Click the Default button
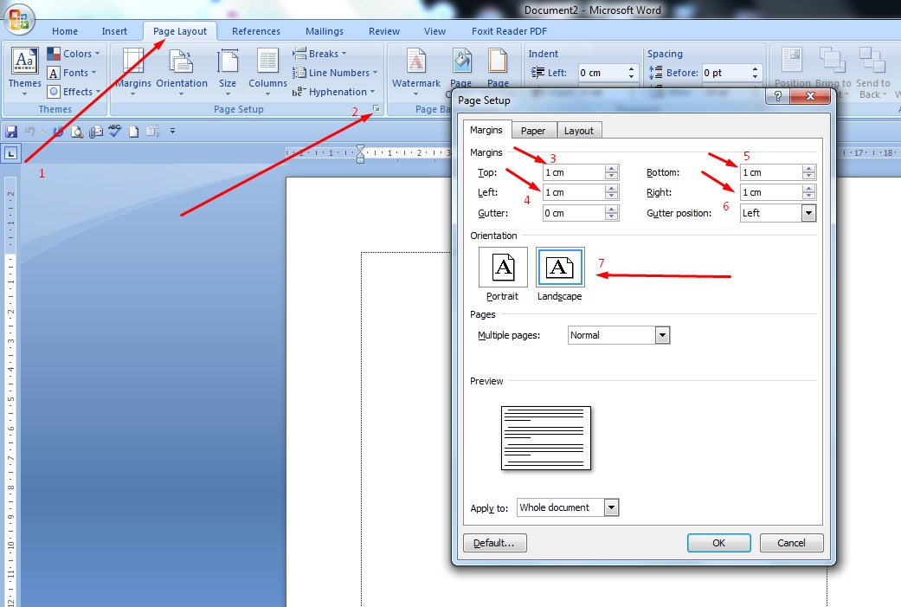Viewport: 901px width, 607px height. click(x=494, y=542)
